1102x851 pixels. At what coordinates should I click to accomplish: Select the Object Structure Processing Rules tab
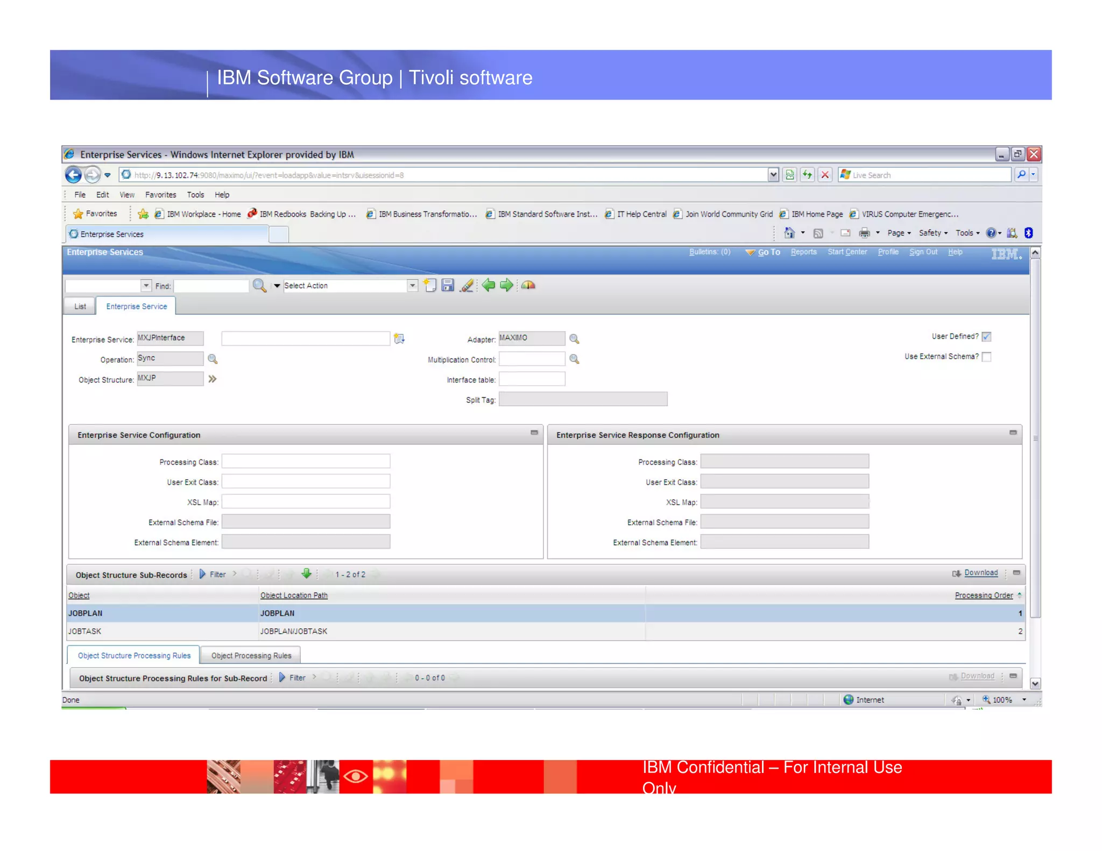pos(134,655)
